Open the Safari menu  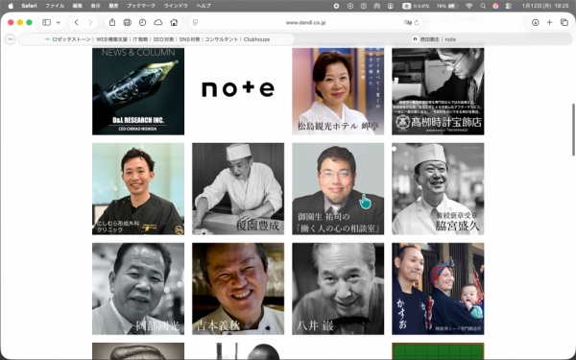coord(29,6)
